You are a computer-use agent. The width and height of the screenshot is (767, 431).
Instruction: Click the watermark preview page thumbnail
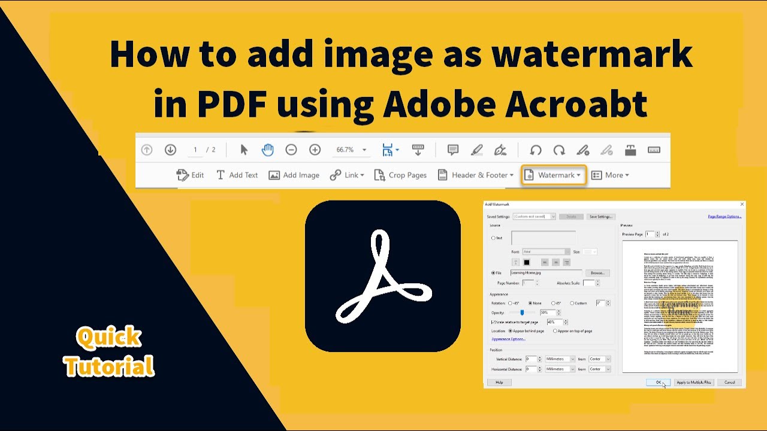click(x=680, y=306)
